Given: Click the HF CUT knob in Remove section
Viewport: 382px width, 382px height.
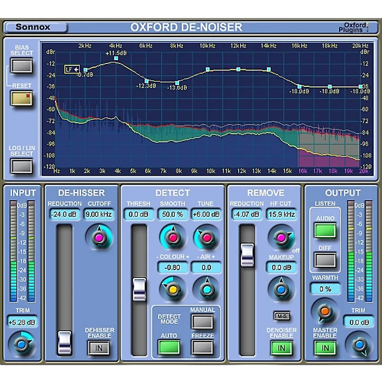Looking at the screenshot, I should tap(282, 238).
